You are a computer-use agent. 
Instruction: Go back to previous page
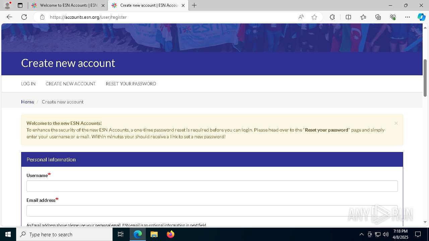pos(9,17)
